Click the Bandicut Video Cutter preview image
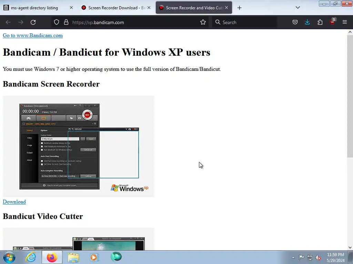Screen dimensions: 353x264 [79, 239]
